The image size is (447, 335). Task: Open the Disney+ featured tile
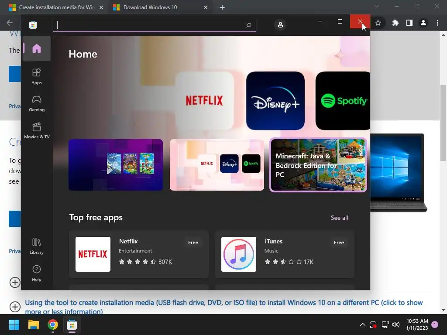(275, 101)
